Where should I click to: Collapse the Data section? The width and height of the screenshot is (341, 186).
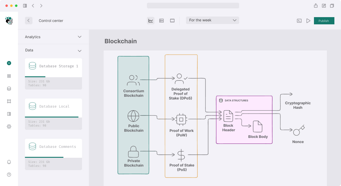[80, 50]
